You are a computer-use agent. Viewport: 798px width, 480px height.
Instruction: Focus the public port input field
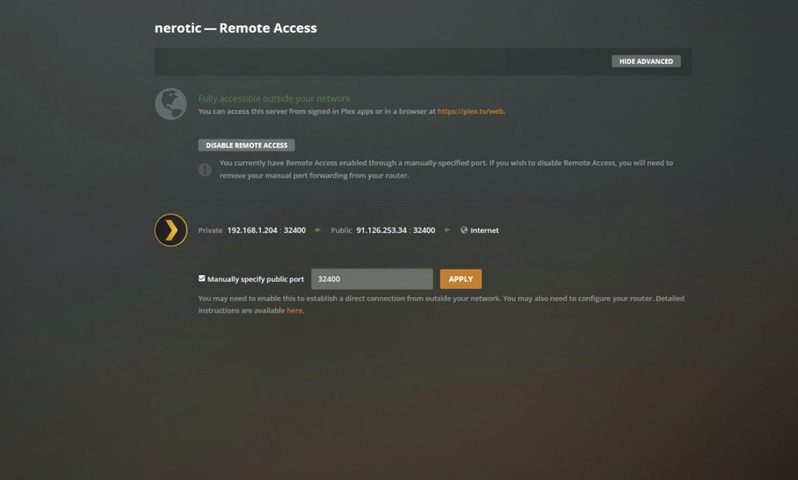tap(372, 279)
